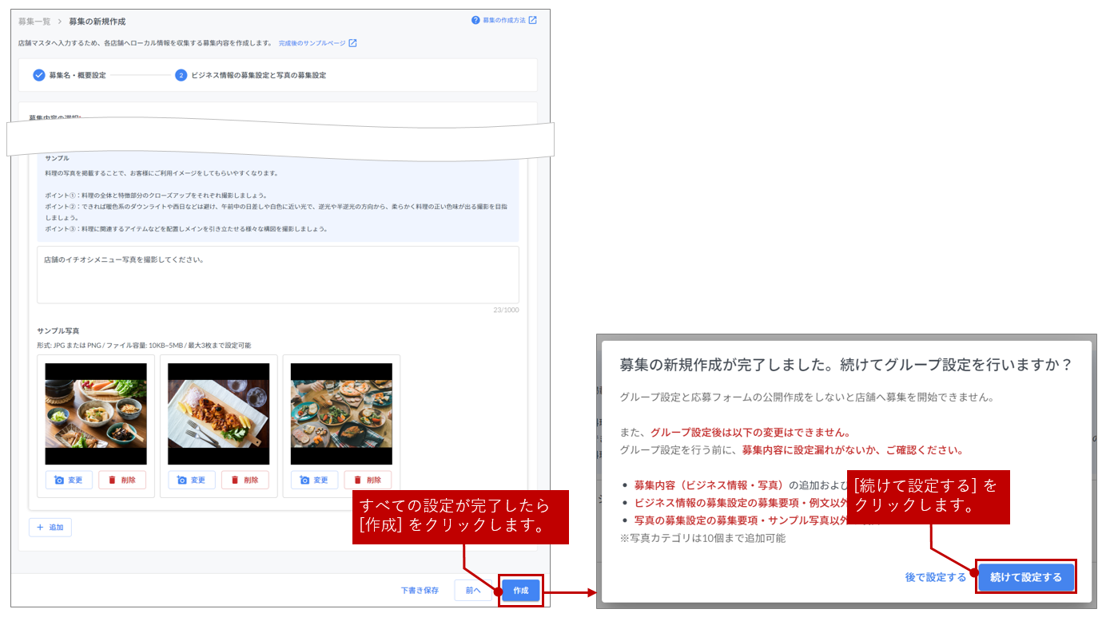Remove the third sample photo with 削除
Screen dimensions: 1106x621
tap(368, 480)
